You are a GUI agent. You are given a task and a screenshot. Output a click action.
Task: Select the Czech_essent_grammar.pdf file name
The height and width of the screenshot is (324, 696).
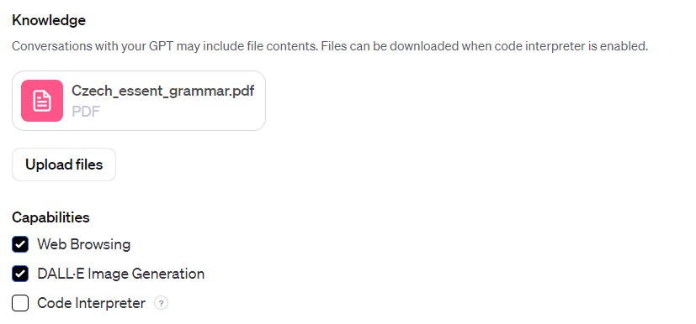(163, 91)
